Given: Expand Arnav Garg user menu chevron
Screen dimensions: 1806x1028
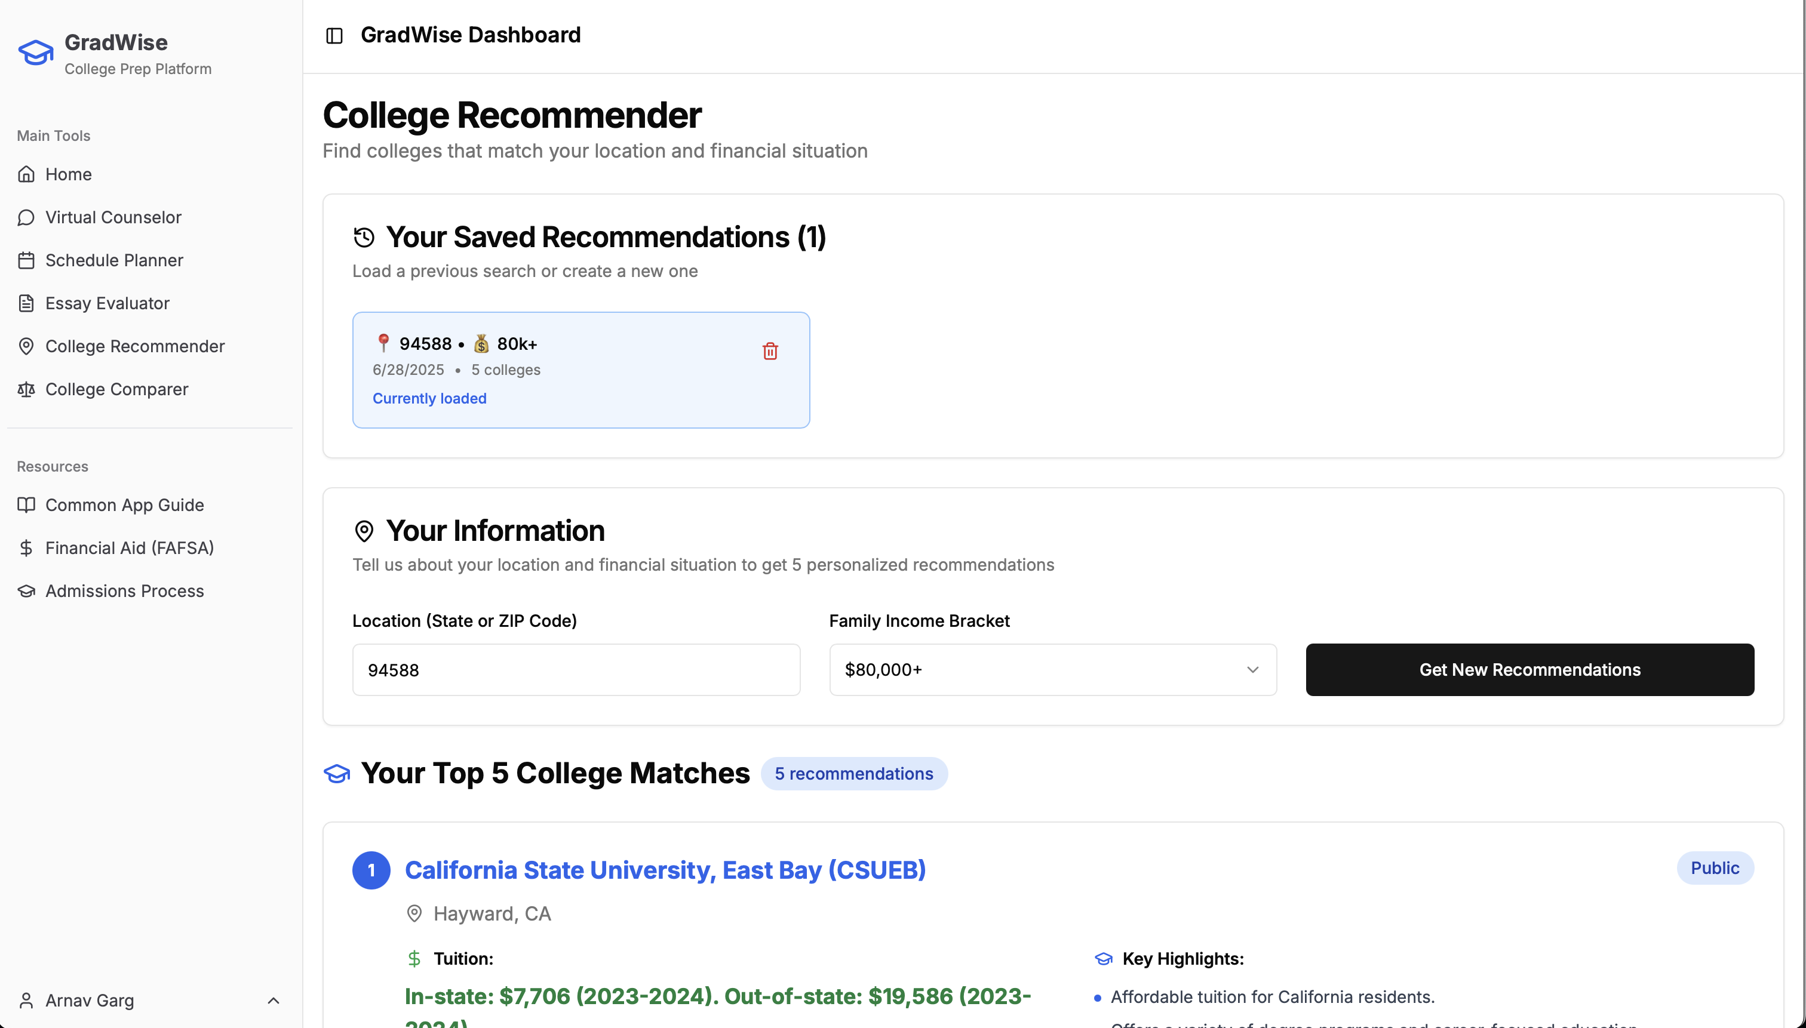Looking at the screenshot, I should coord(274,1001).
